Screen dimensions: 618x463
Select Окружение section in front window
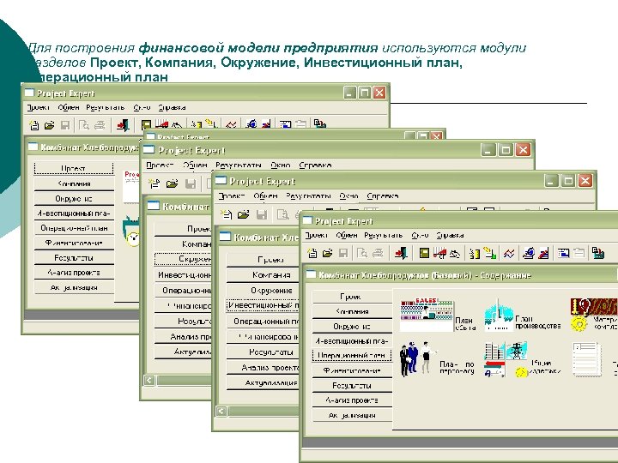[352, 327]
